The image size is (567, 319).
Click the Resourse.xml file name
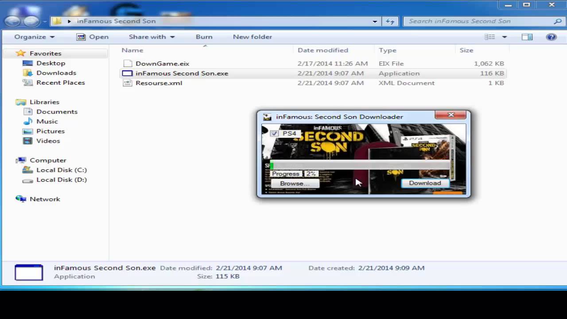[159, 83]
